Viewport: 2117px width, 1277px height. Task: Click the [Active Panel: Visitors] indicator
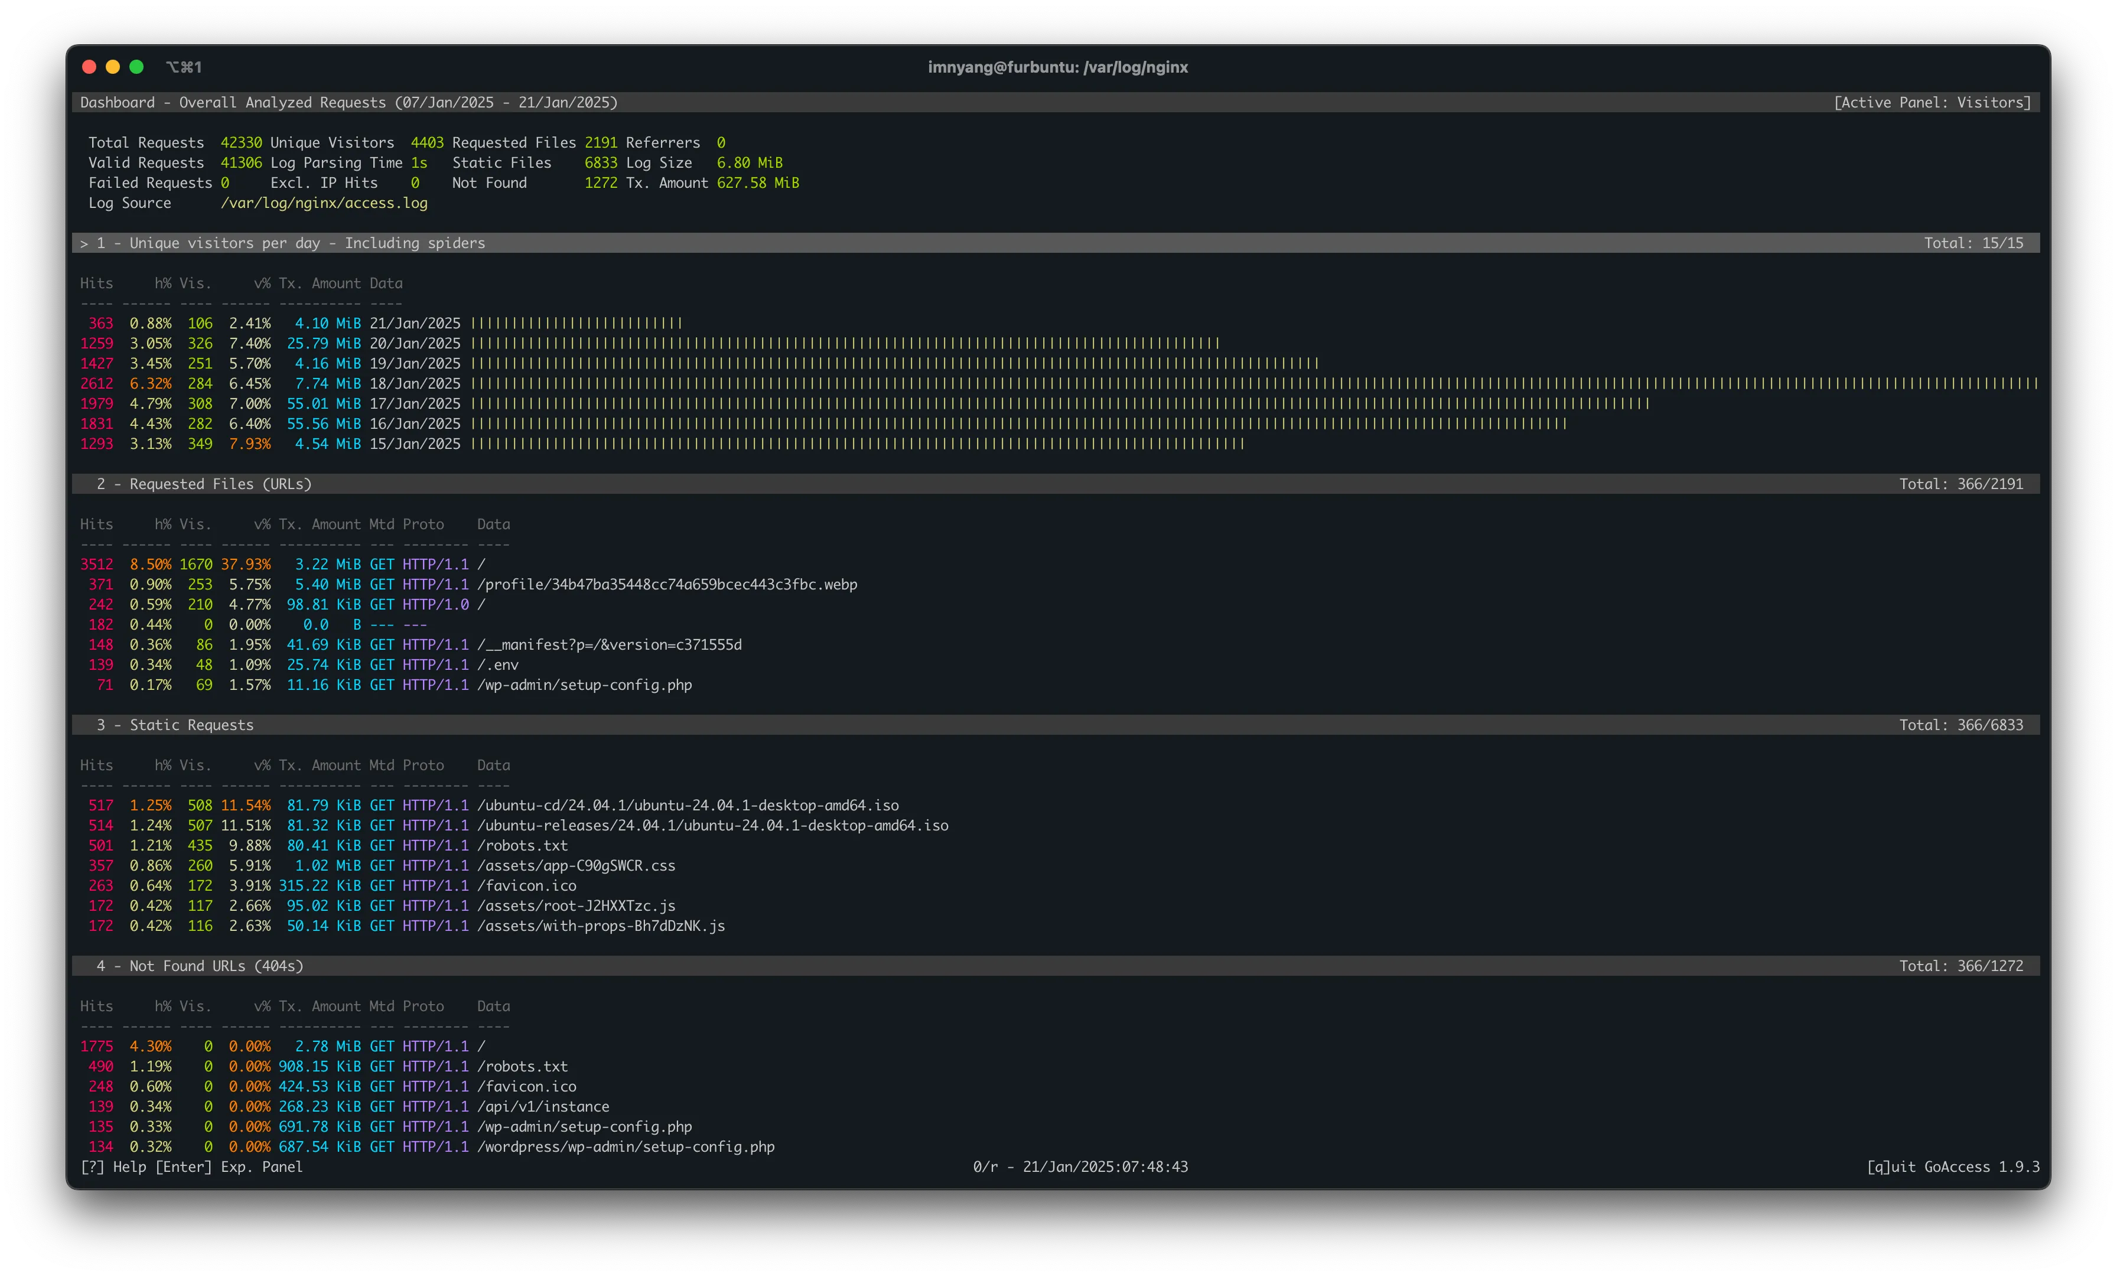point(1932,102)
